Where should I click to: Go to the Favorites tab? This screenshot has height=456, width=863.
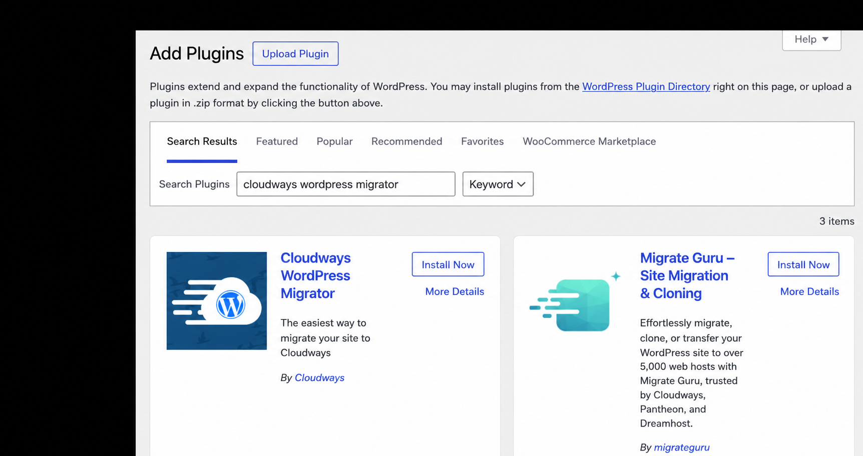coord(482,141)
